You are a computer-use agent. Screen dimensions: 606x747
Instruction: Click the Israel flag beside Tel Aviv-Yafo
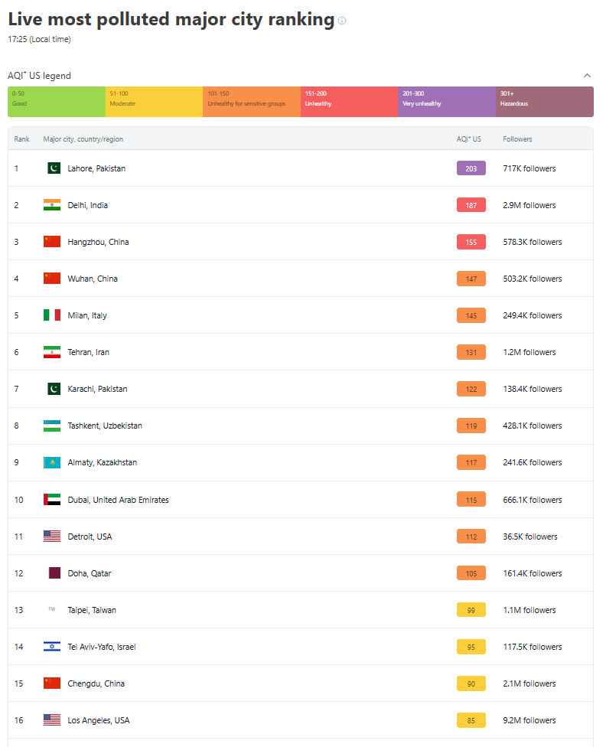pos(52,647)
